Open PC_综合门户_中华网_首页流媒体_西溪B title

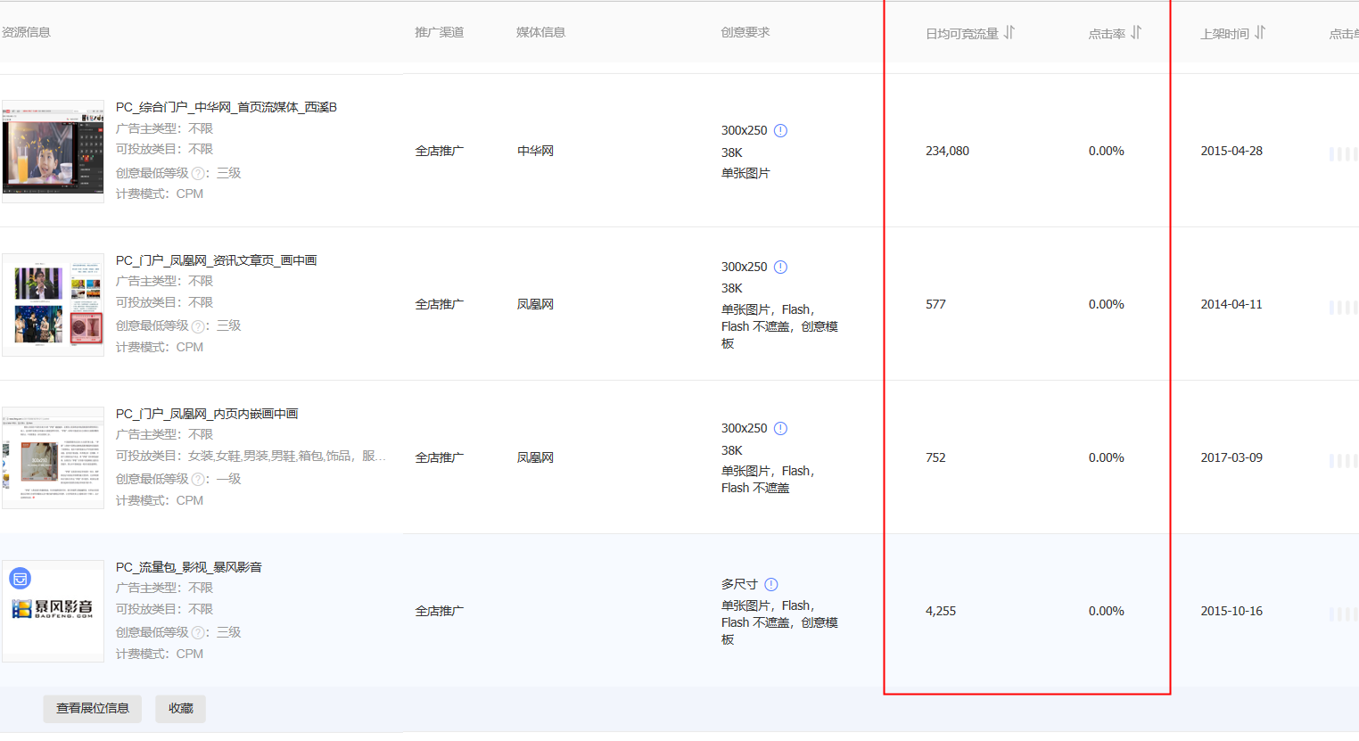click(226, 107)
